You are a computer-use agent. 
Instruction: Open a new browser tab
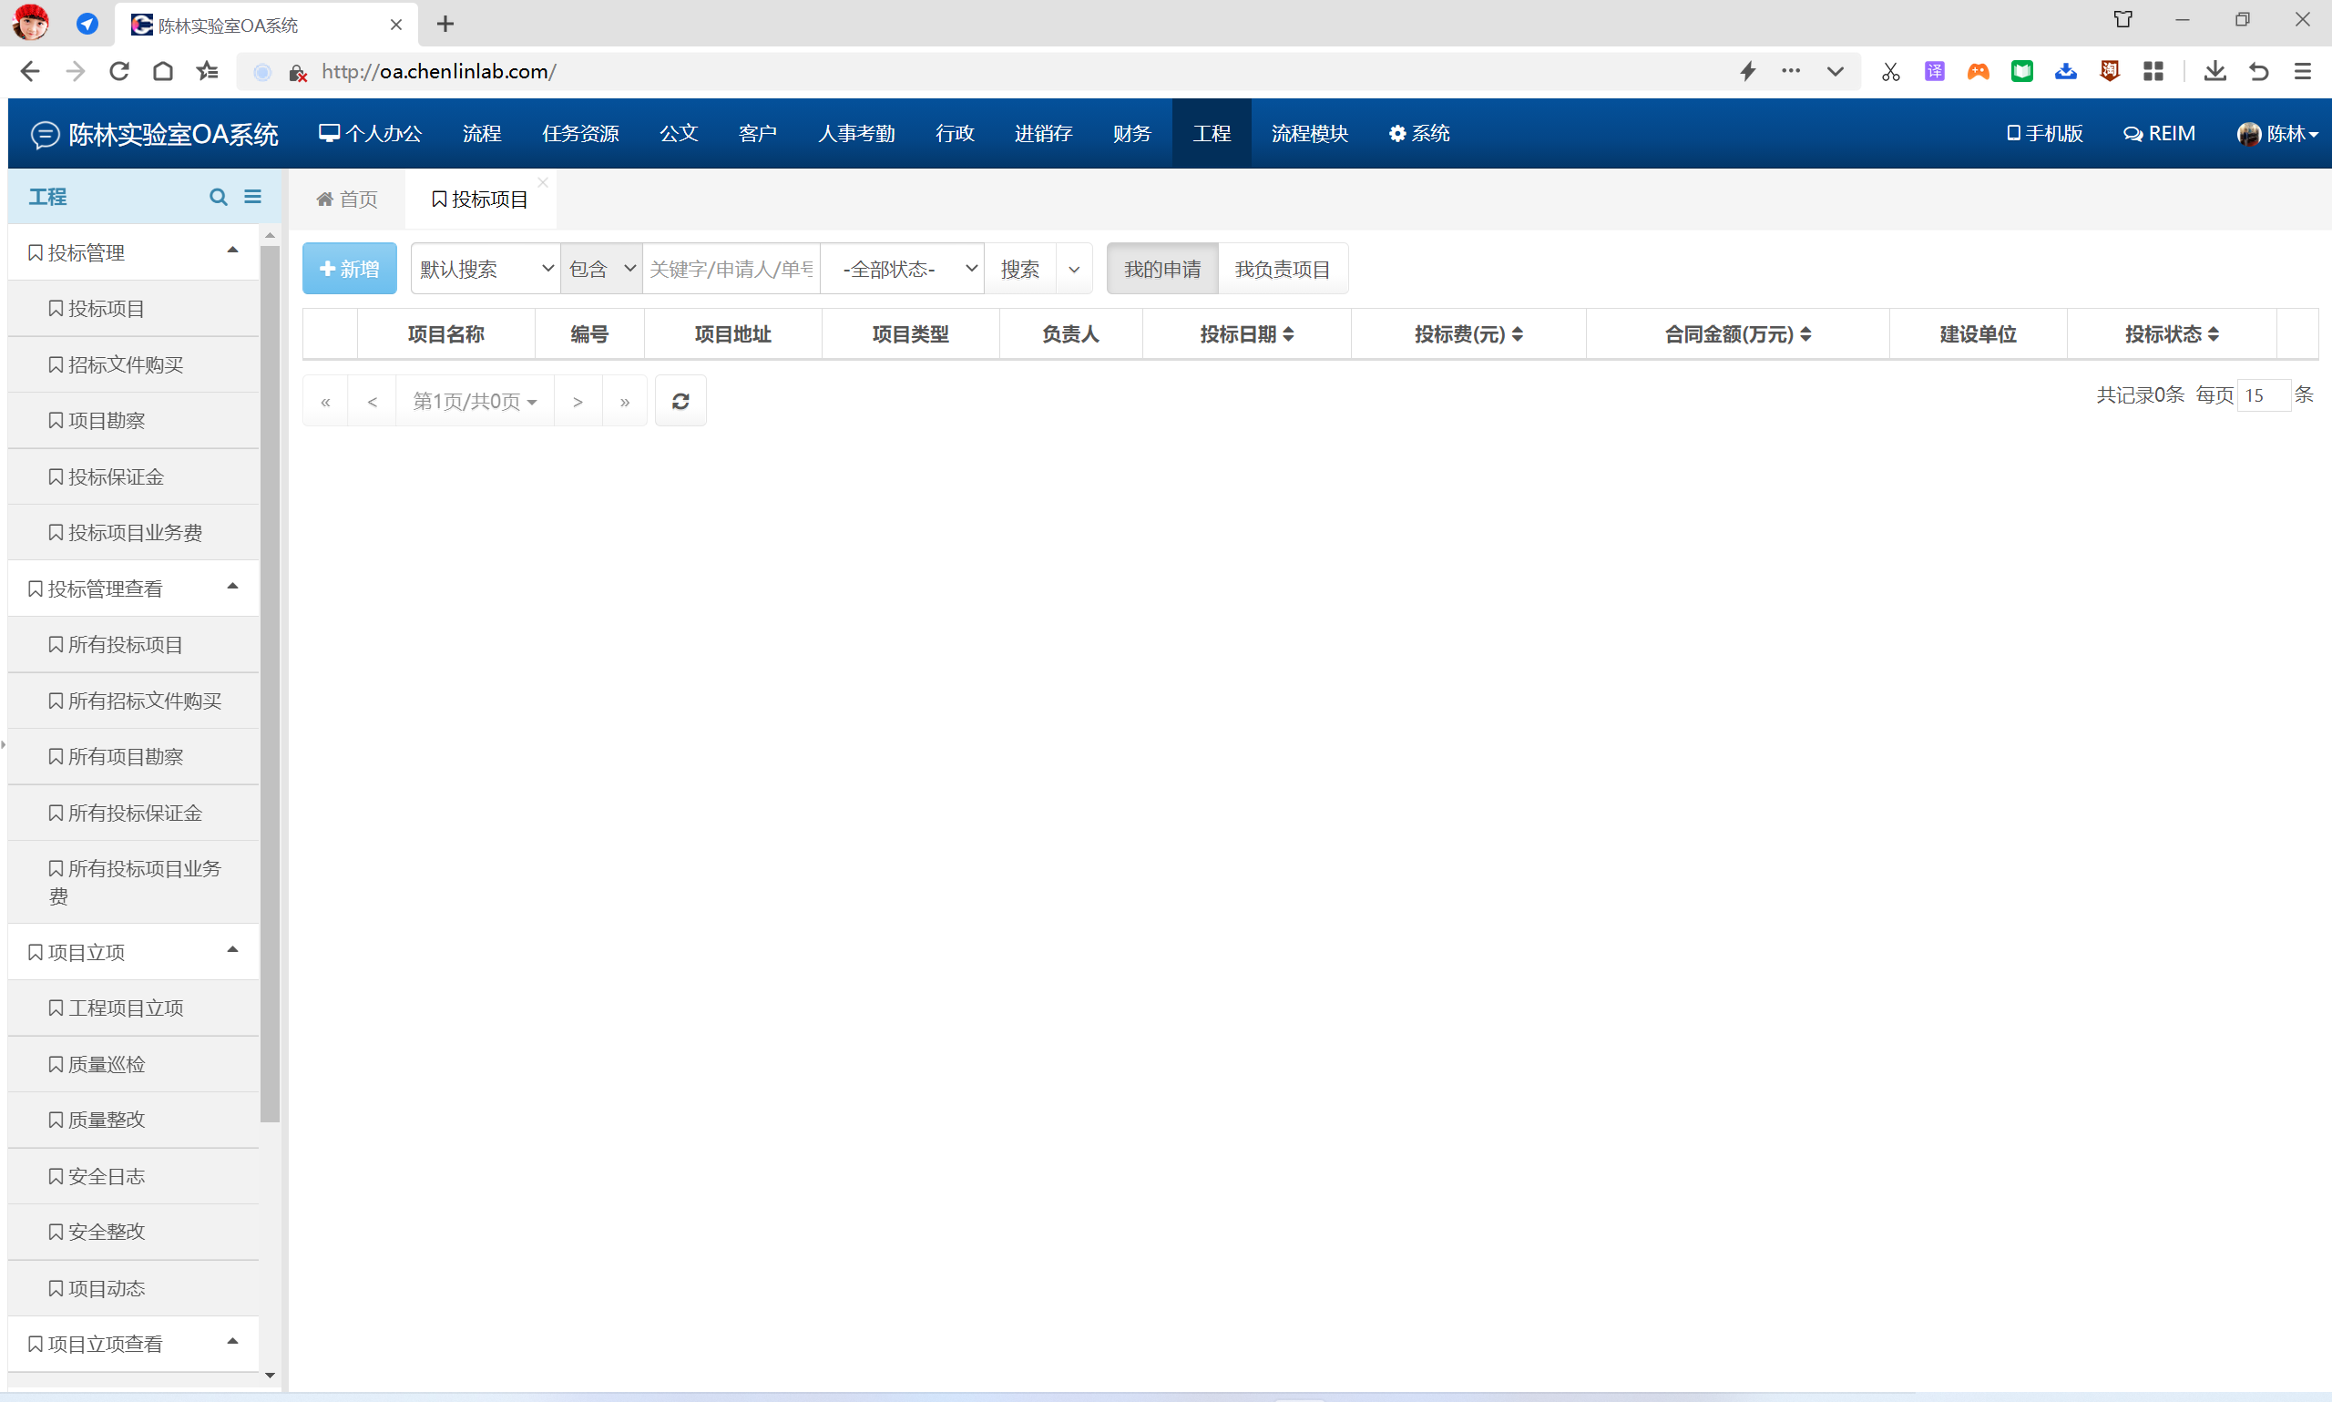(445, 24)
